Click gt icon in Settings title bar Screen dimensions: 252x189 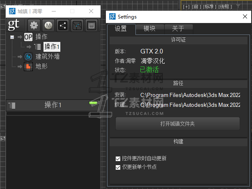click(x=112, y=16)
